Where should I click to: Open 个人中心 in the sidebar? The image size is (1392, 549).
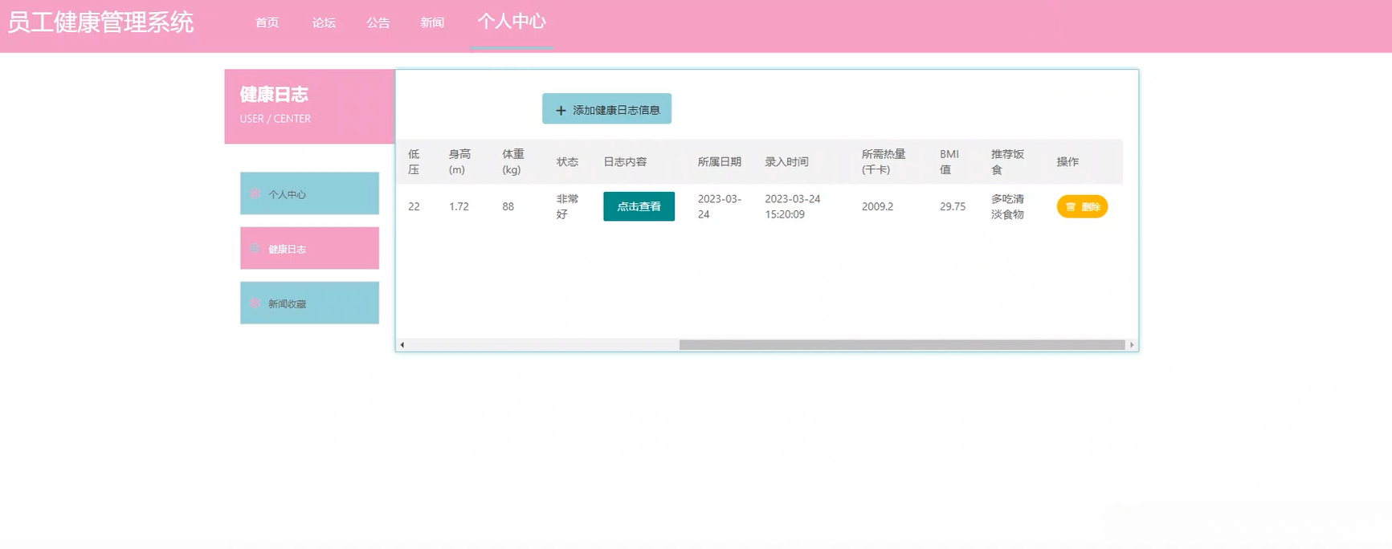[x=309, y=193]
